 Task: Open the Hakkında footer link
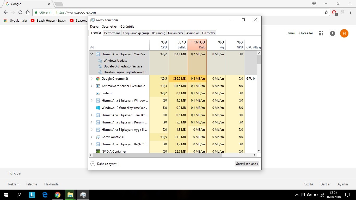(x=51, y=184)
